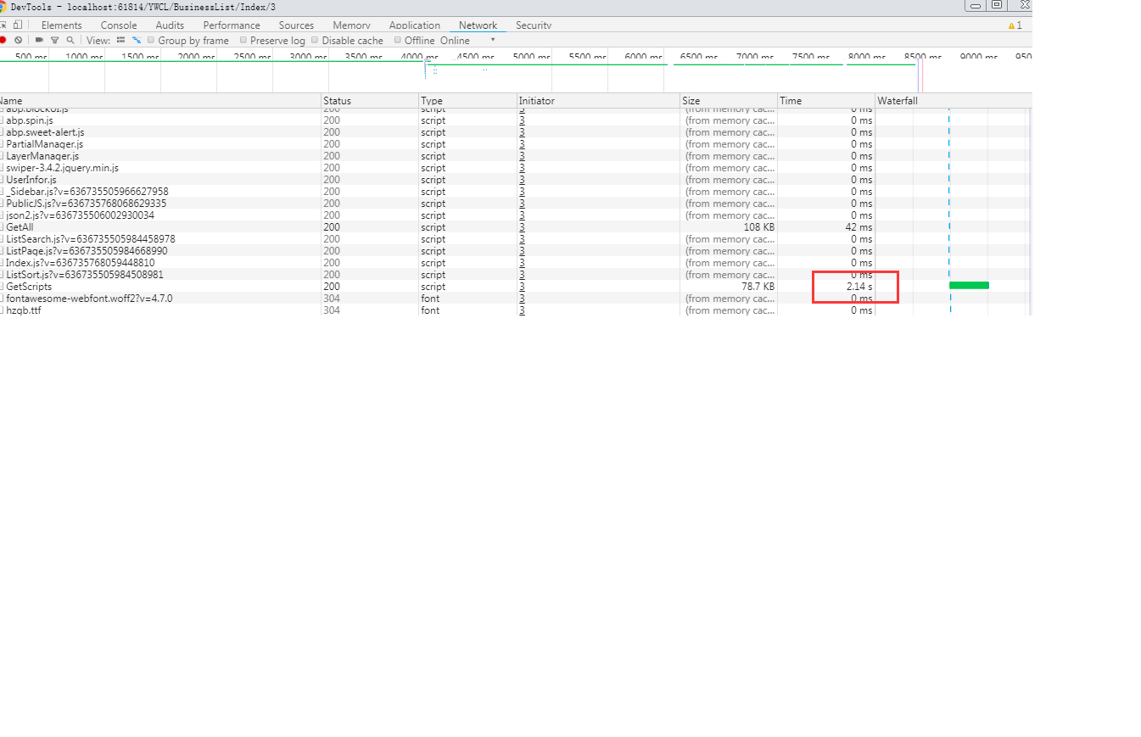This screenshot has width=1141, height=737.
Task: Switch to the Console panel
Action: point(118,25)
